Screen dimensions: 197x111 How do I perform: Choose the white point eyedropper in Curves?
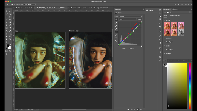(x=116, y=29)
